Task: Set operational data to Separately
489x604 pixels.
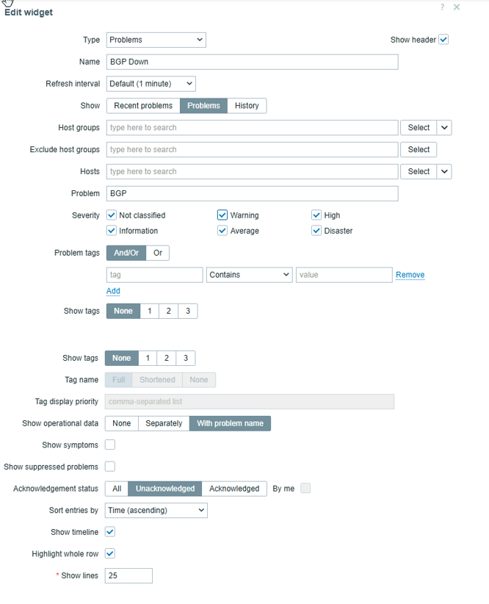Action: coord(164,423)
